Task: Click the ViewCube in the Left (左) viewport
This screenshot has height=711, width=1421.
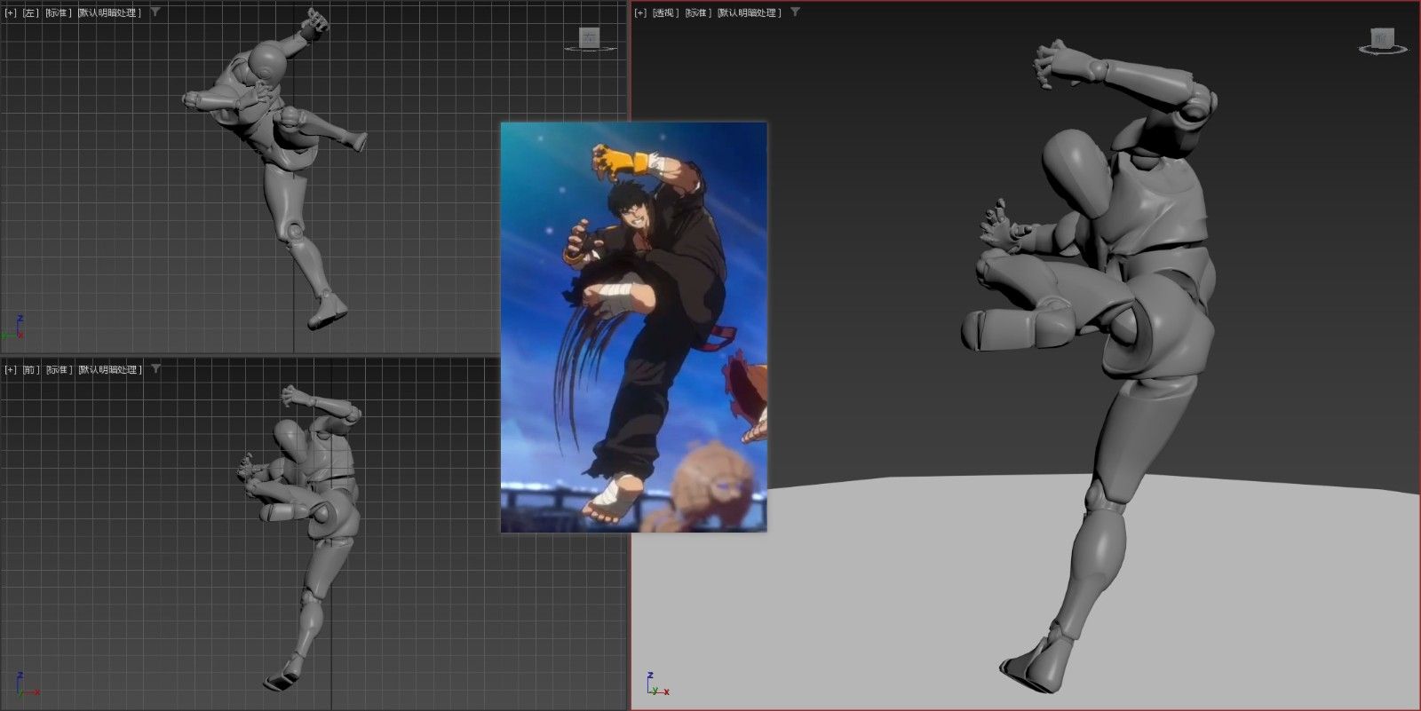Action: click(x=591, y=39)
